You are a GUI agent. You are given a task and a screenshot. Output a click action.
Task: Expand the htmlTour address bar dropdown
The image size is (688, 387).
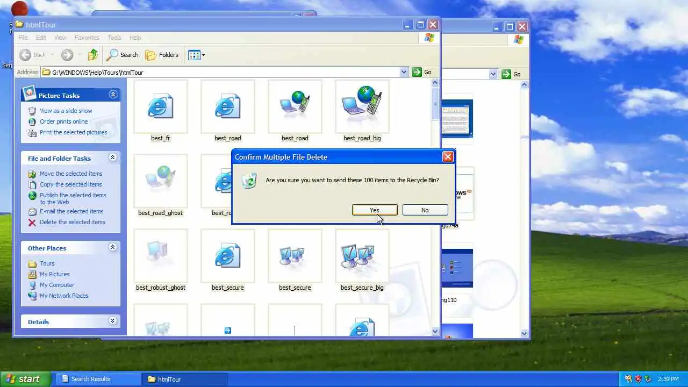click(404, 72)
